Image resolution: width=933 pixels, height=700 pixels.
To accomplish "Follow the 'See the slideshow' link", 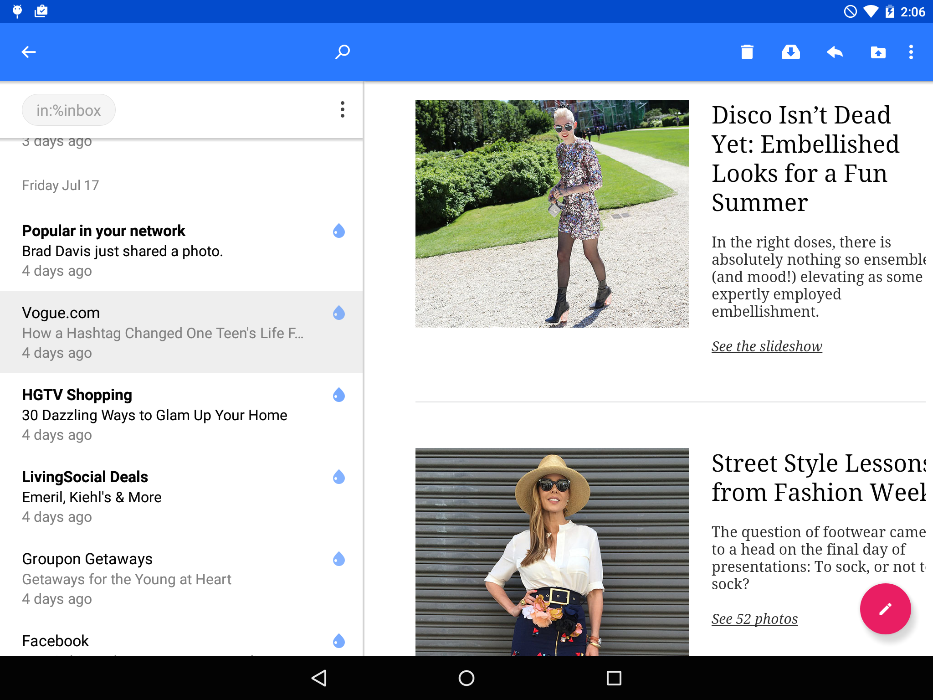I will 767,346.
